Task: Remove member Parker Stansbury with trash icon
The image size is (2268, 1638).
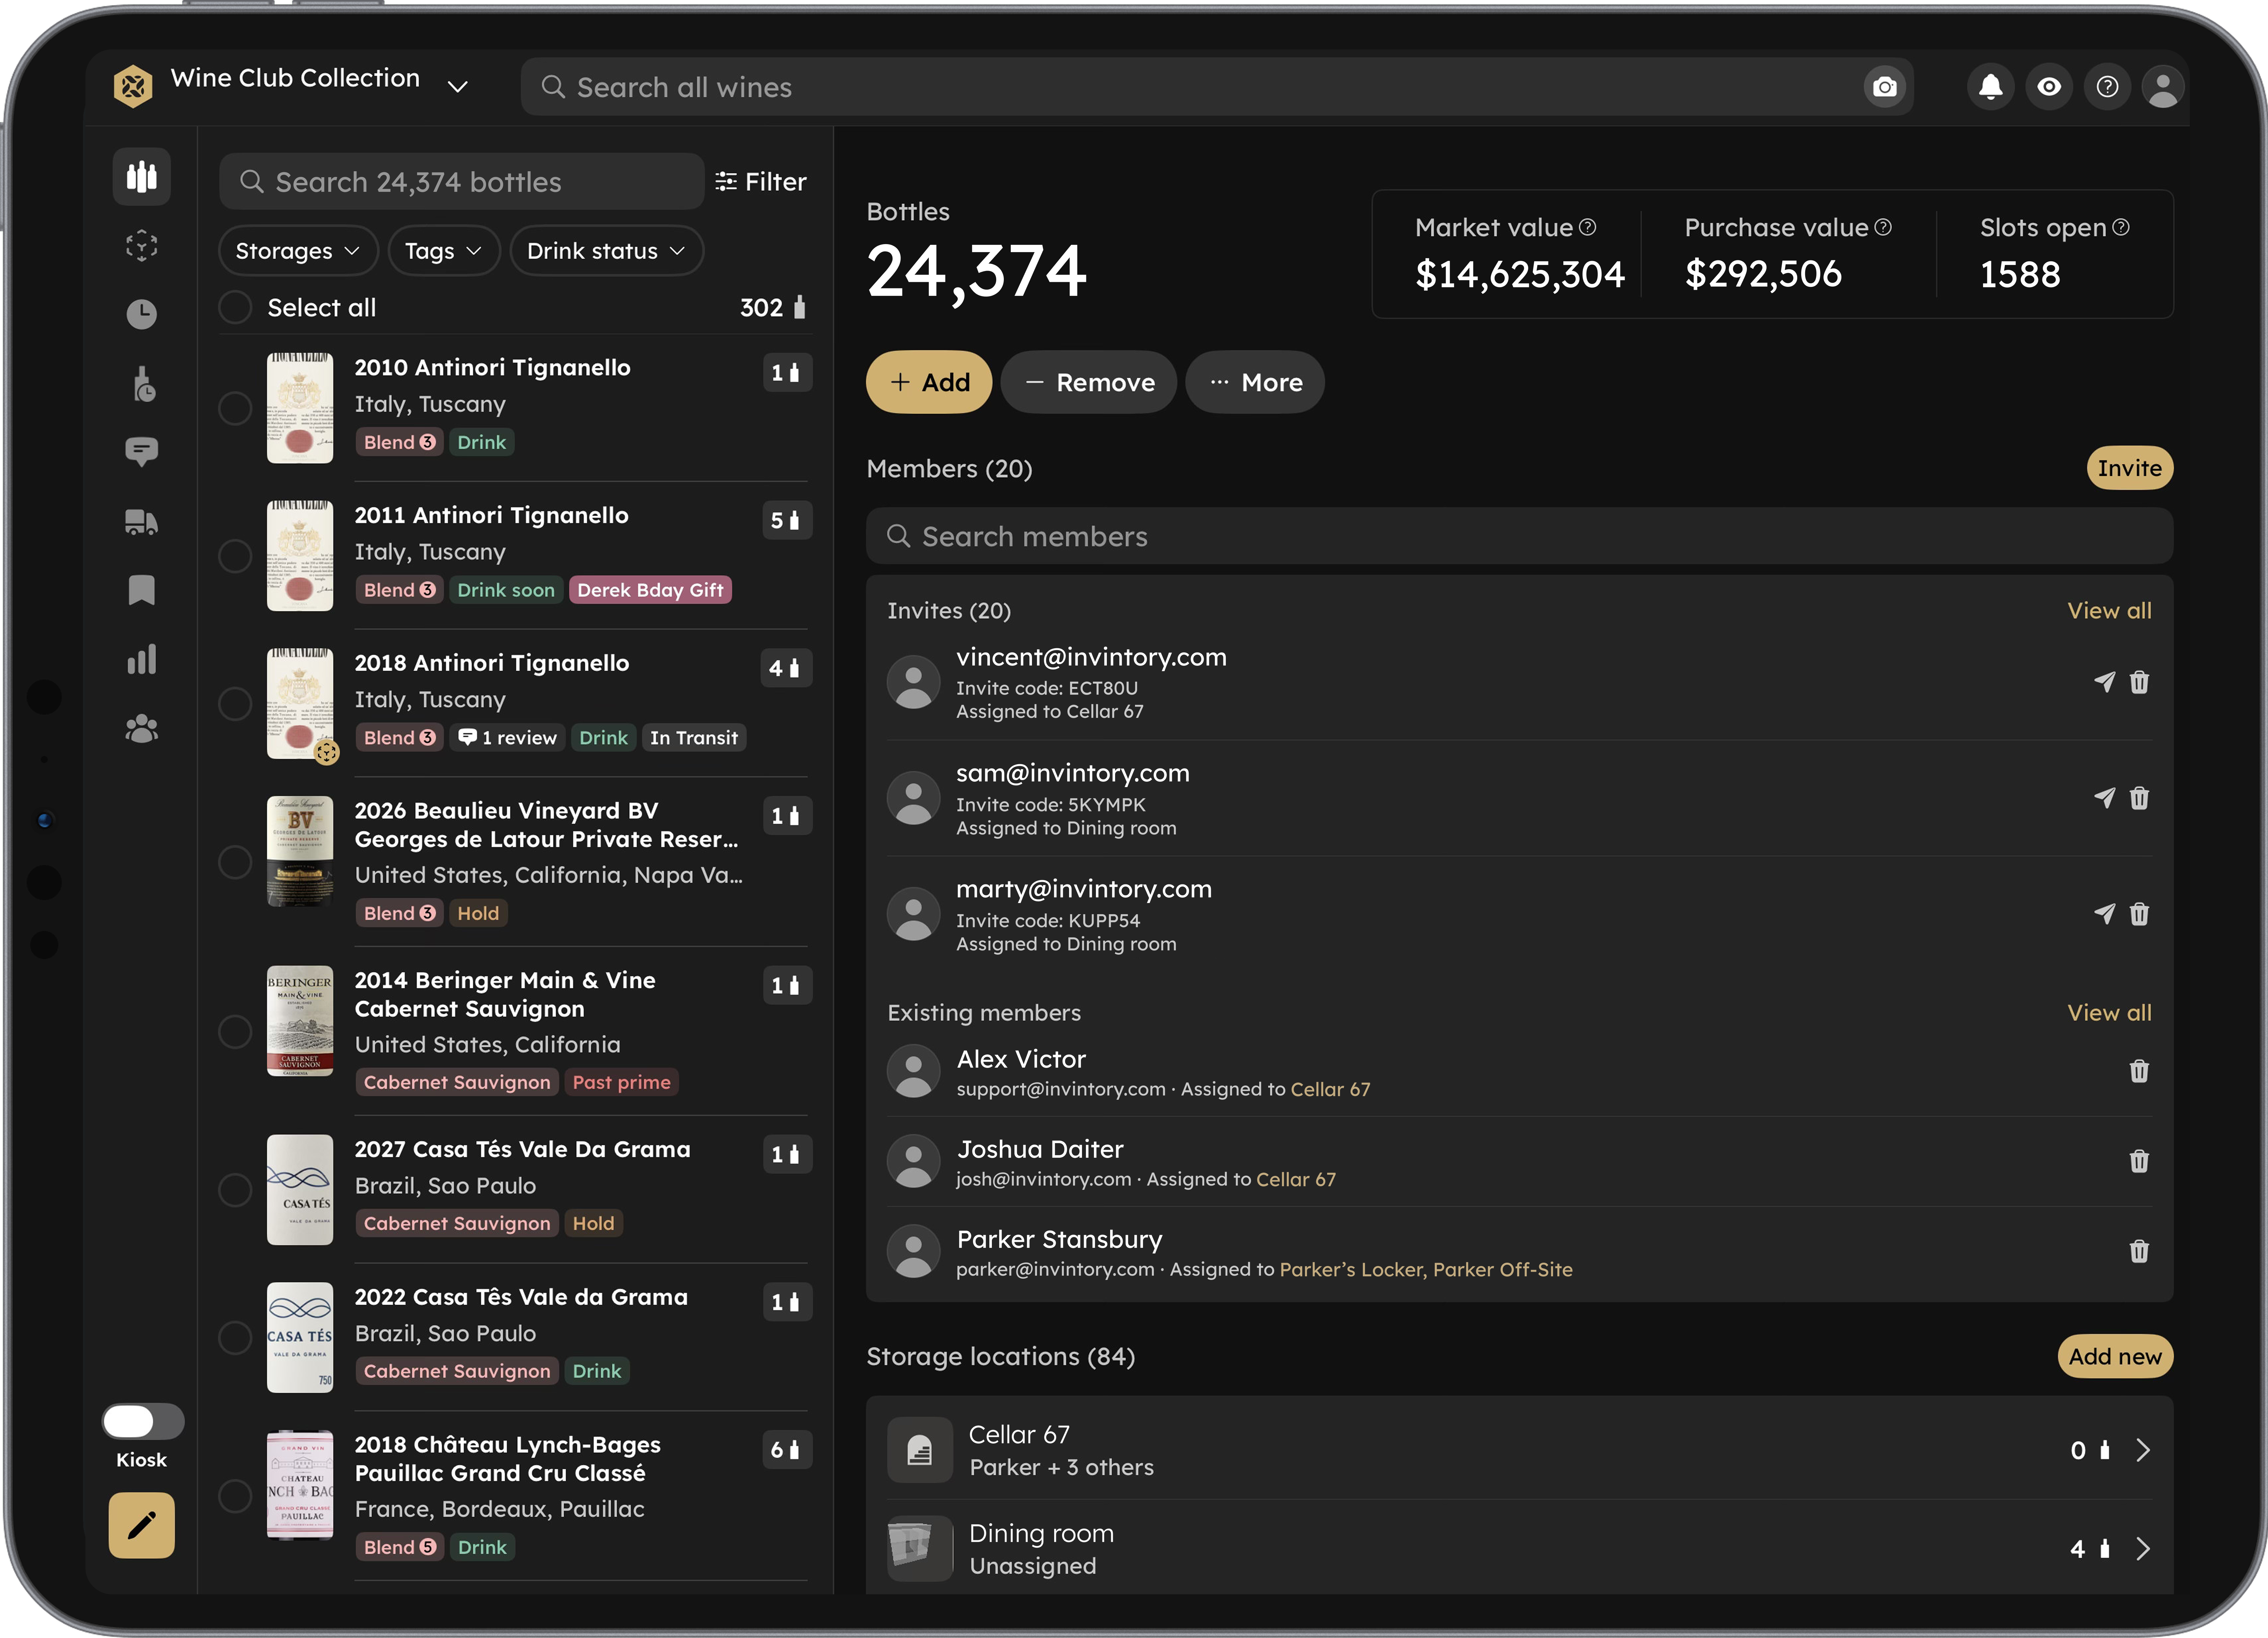Action: pos(2139,1251)
